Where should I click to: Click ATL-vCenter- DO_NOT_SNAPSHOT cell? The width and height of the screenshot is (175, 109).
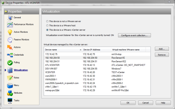click(x=128, y=65)
